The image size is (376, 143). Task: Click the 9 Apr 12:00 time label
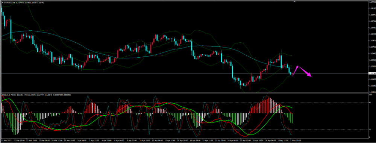pos(132,140)
